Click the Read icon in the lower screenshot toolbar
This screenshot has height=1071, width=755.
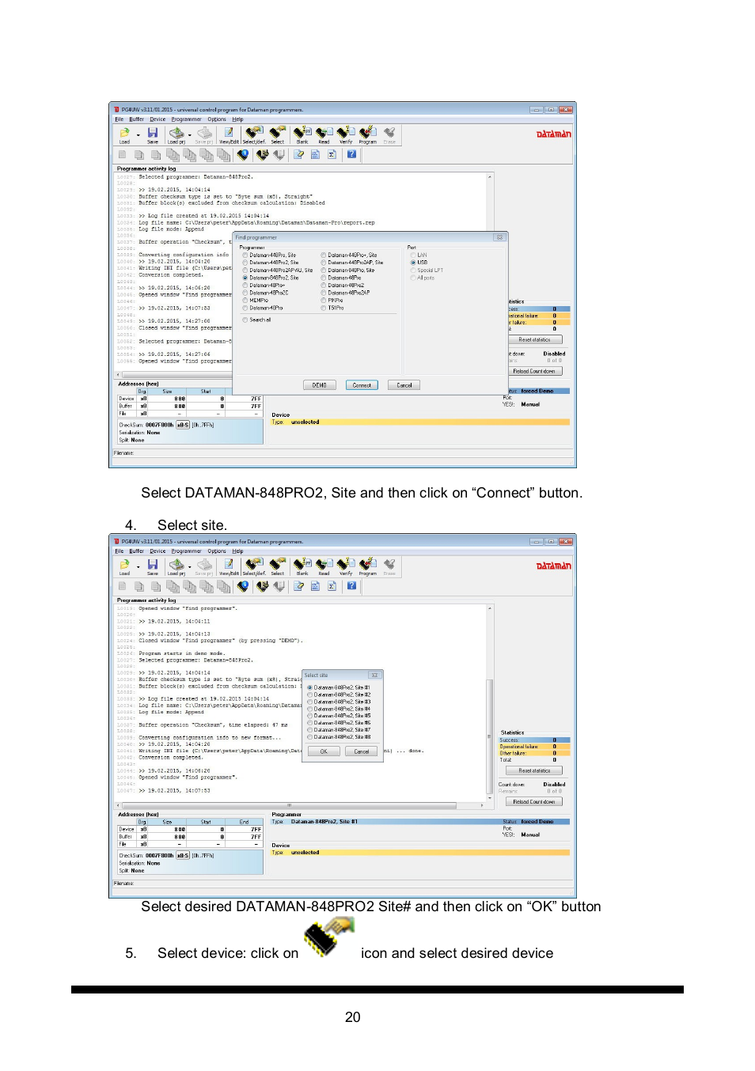[x=324, y=566]
